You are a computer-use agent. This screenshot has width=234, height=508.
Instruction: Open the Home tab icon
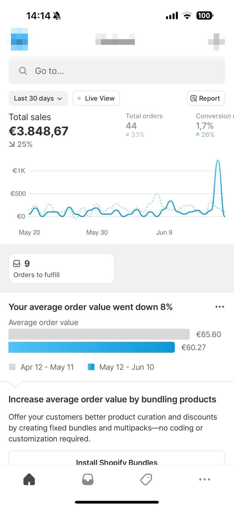tap(29, 479)
